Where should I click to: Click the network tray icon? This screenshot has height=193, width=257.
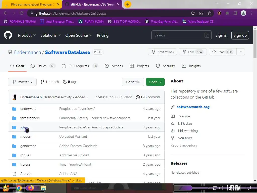tap(215, 188)
